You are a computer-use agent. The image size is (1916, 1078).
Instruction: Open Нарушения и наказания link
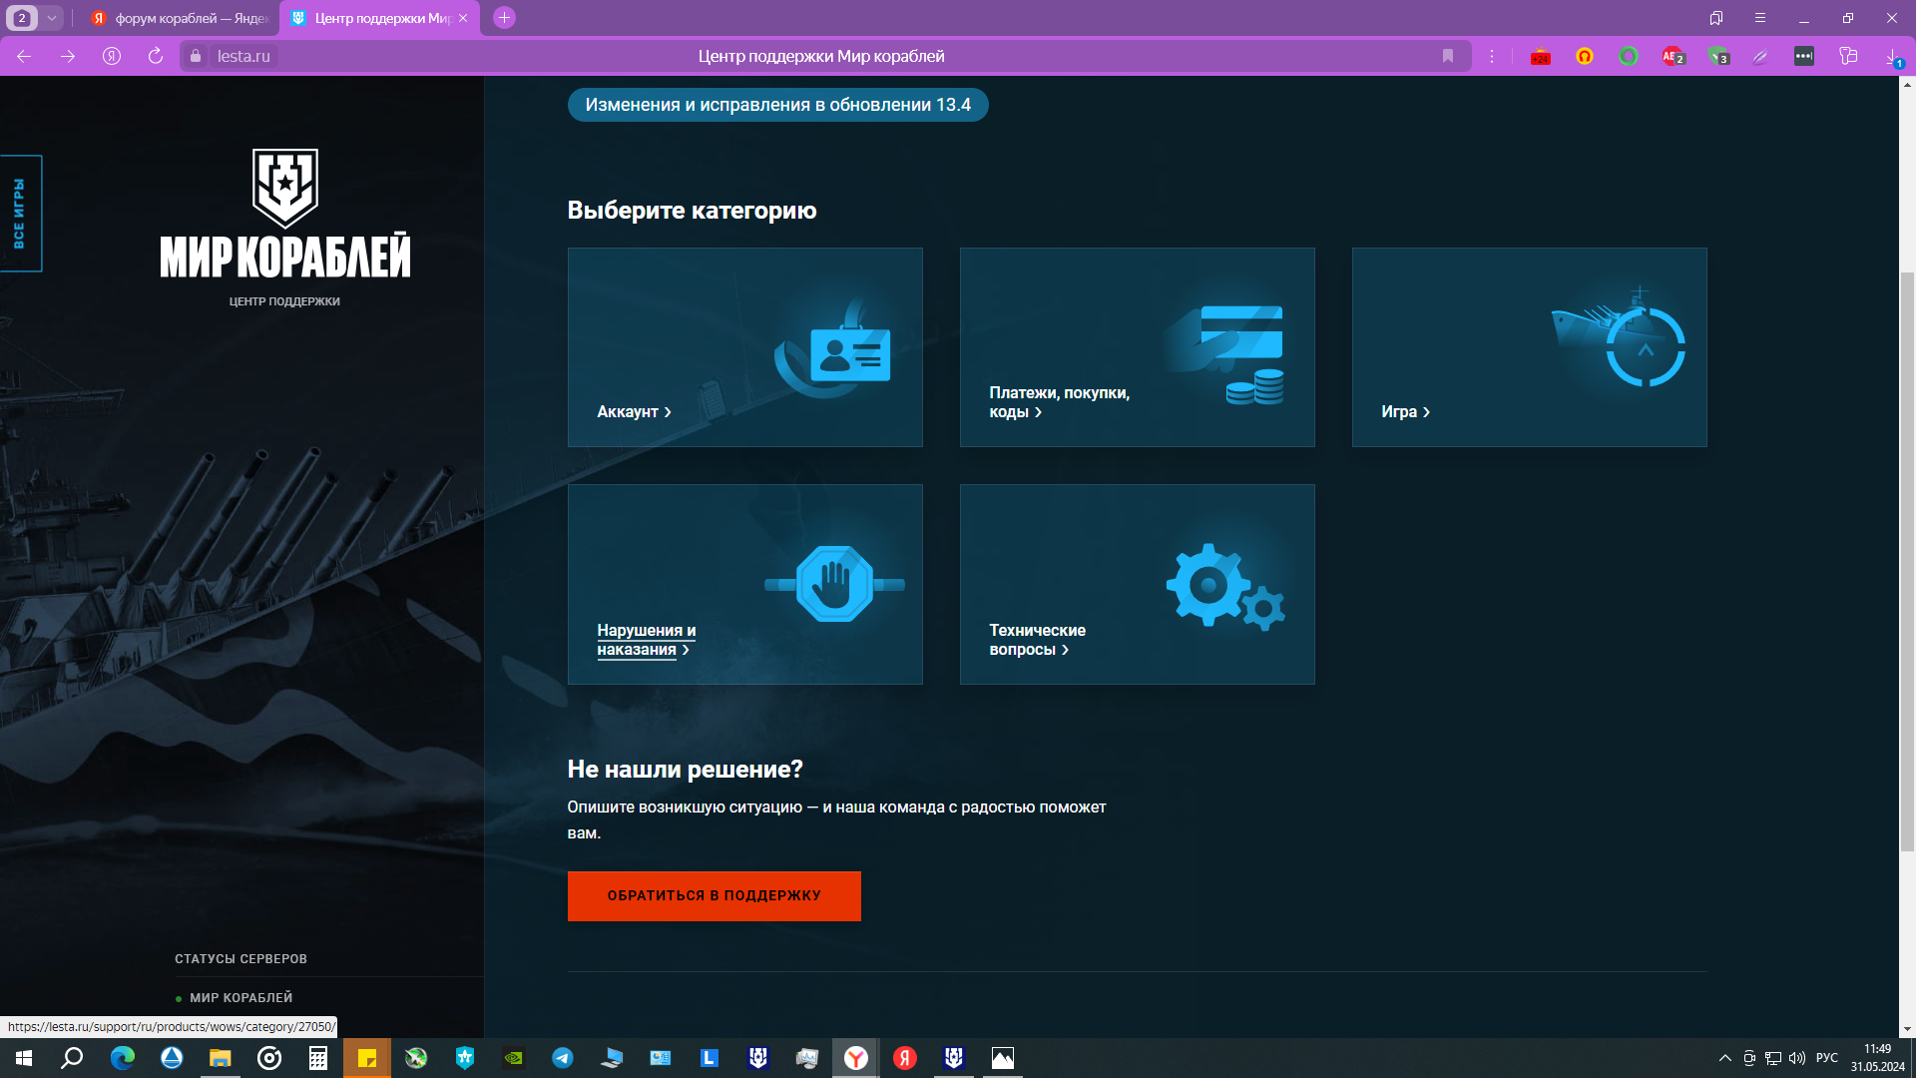click(x=646, y=640)
